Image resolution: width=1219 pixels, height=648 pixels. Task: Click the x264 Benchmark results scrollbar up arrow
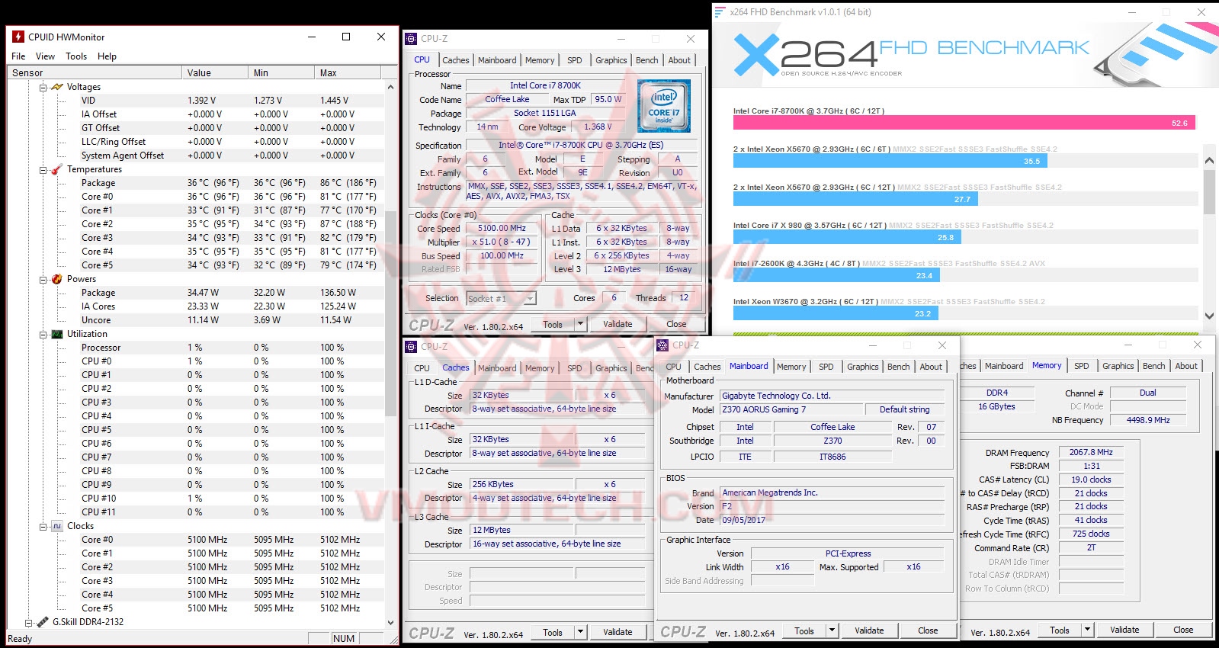click(x=1209, y=160)
